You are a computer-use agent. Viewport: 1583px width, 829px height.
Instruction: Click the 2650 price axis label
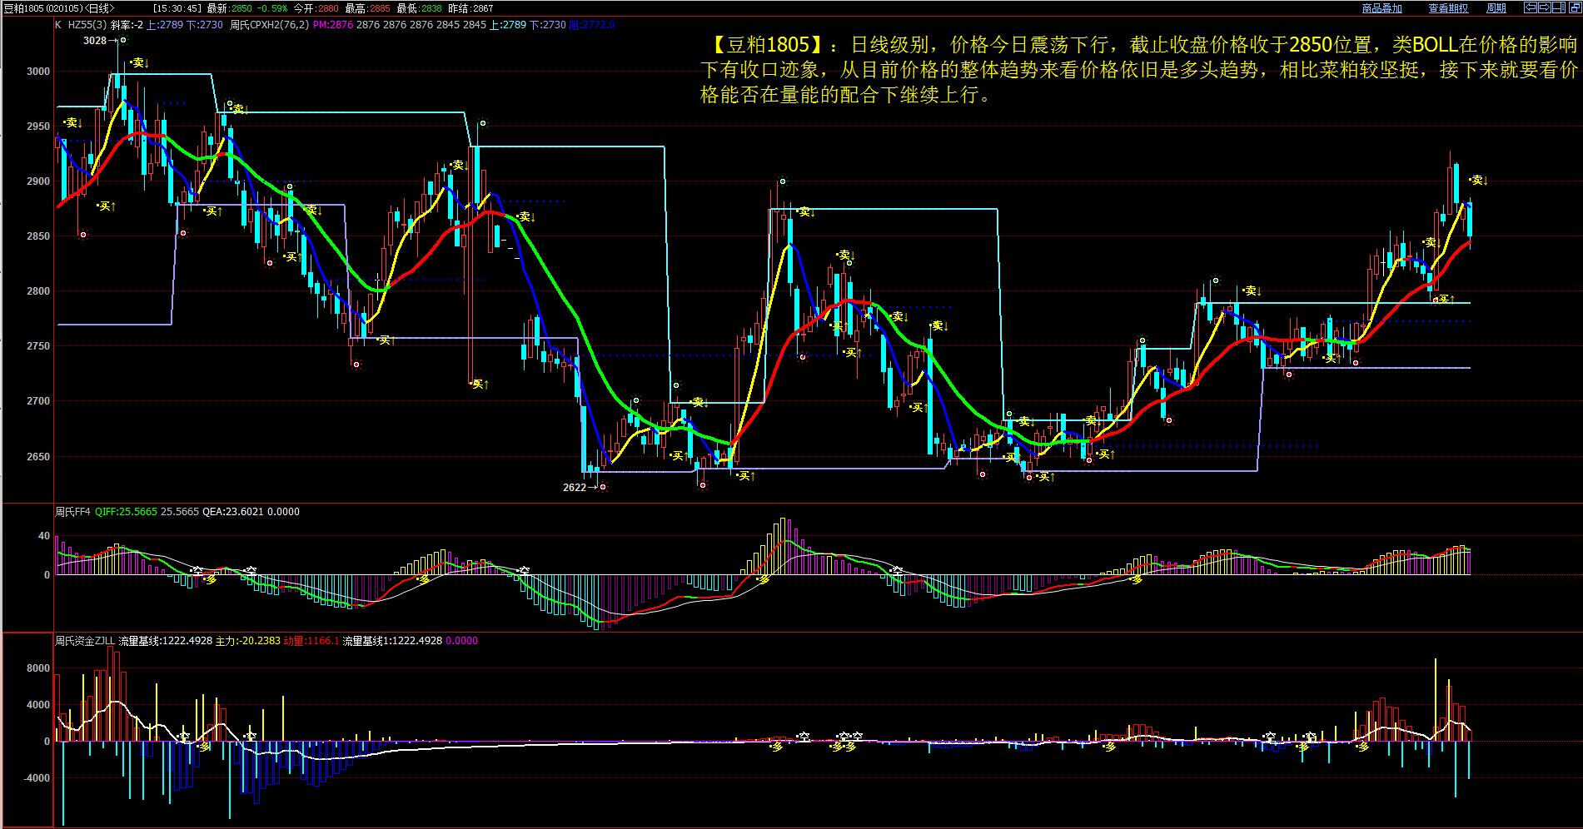pyautogui.click(x=38, y=457)
